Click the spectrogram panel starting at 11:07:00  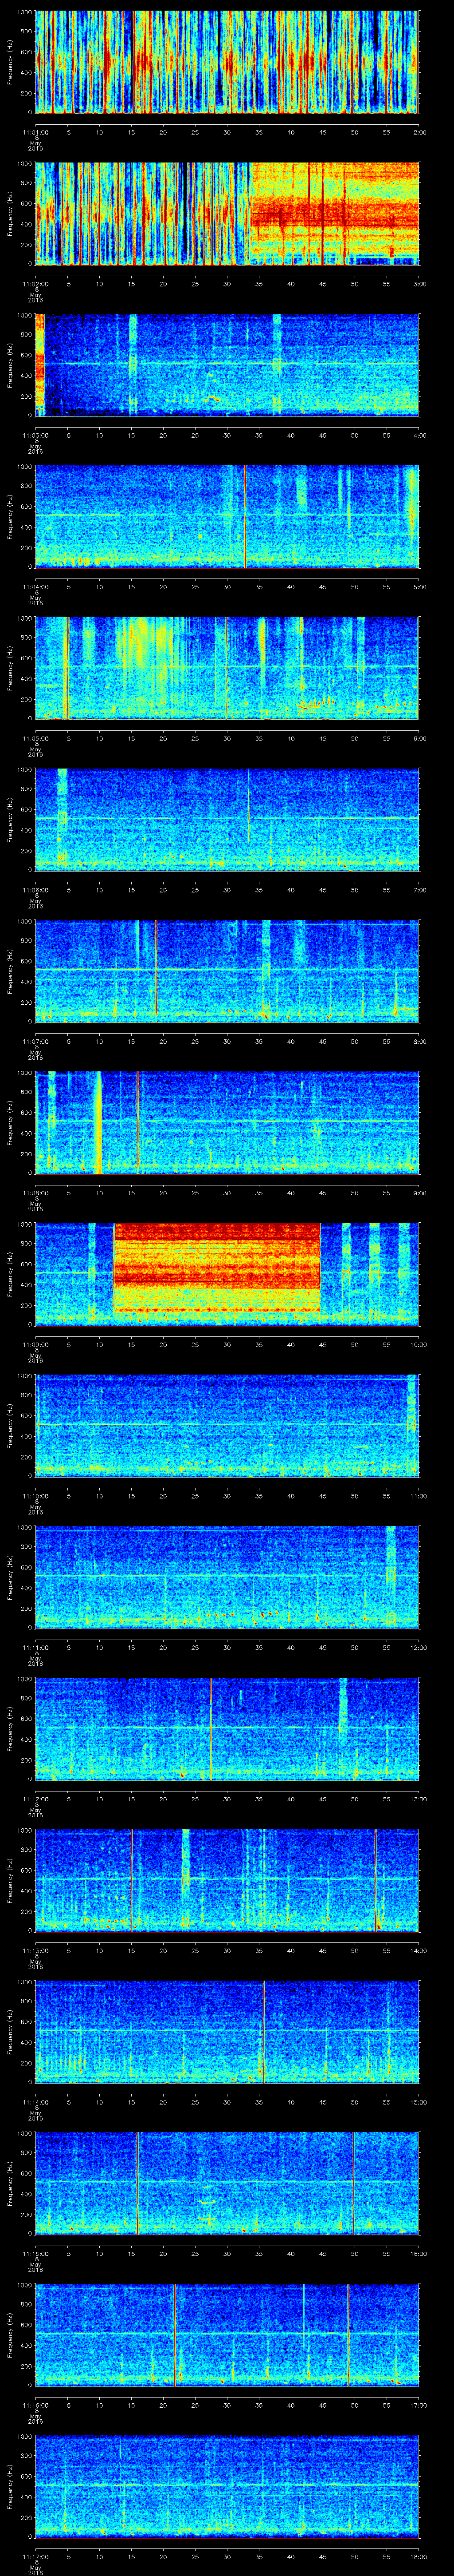227,971
